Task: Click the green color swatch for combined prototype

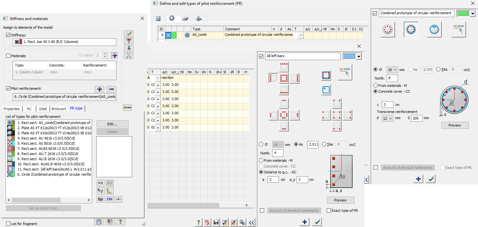Action: click(463, 13)
